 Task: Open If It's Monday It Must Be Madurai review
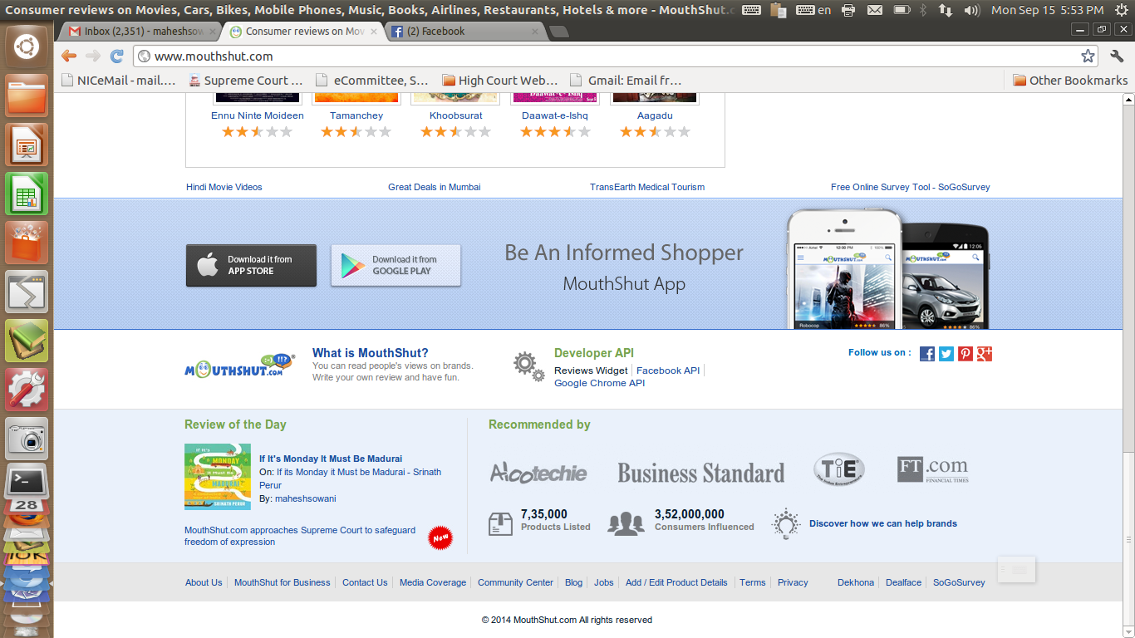[x=331, y=459]
